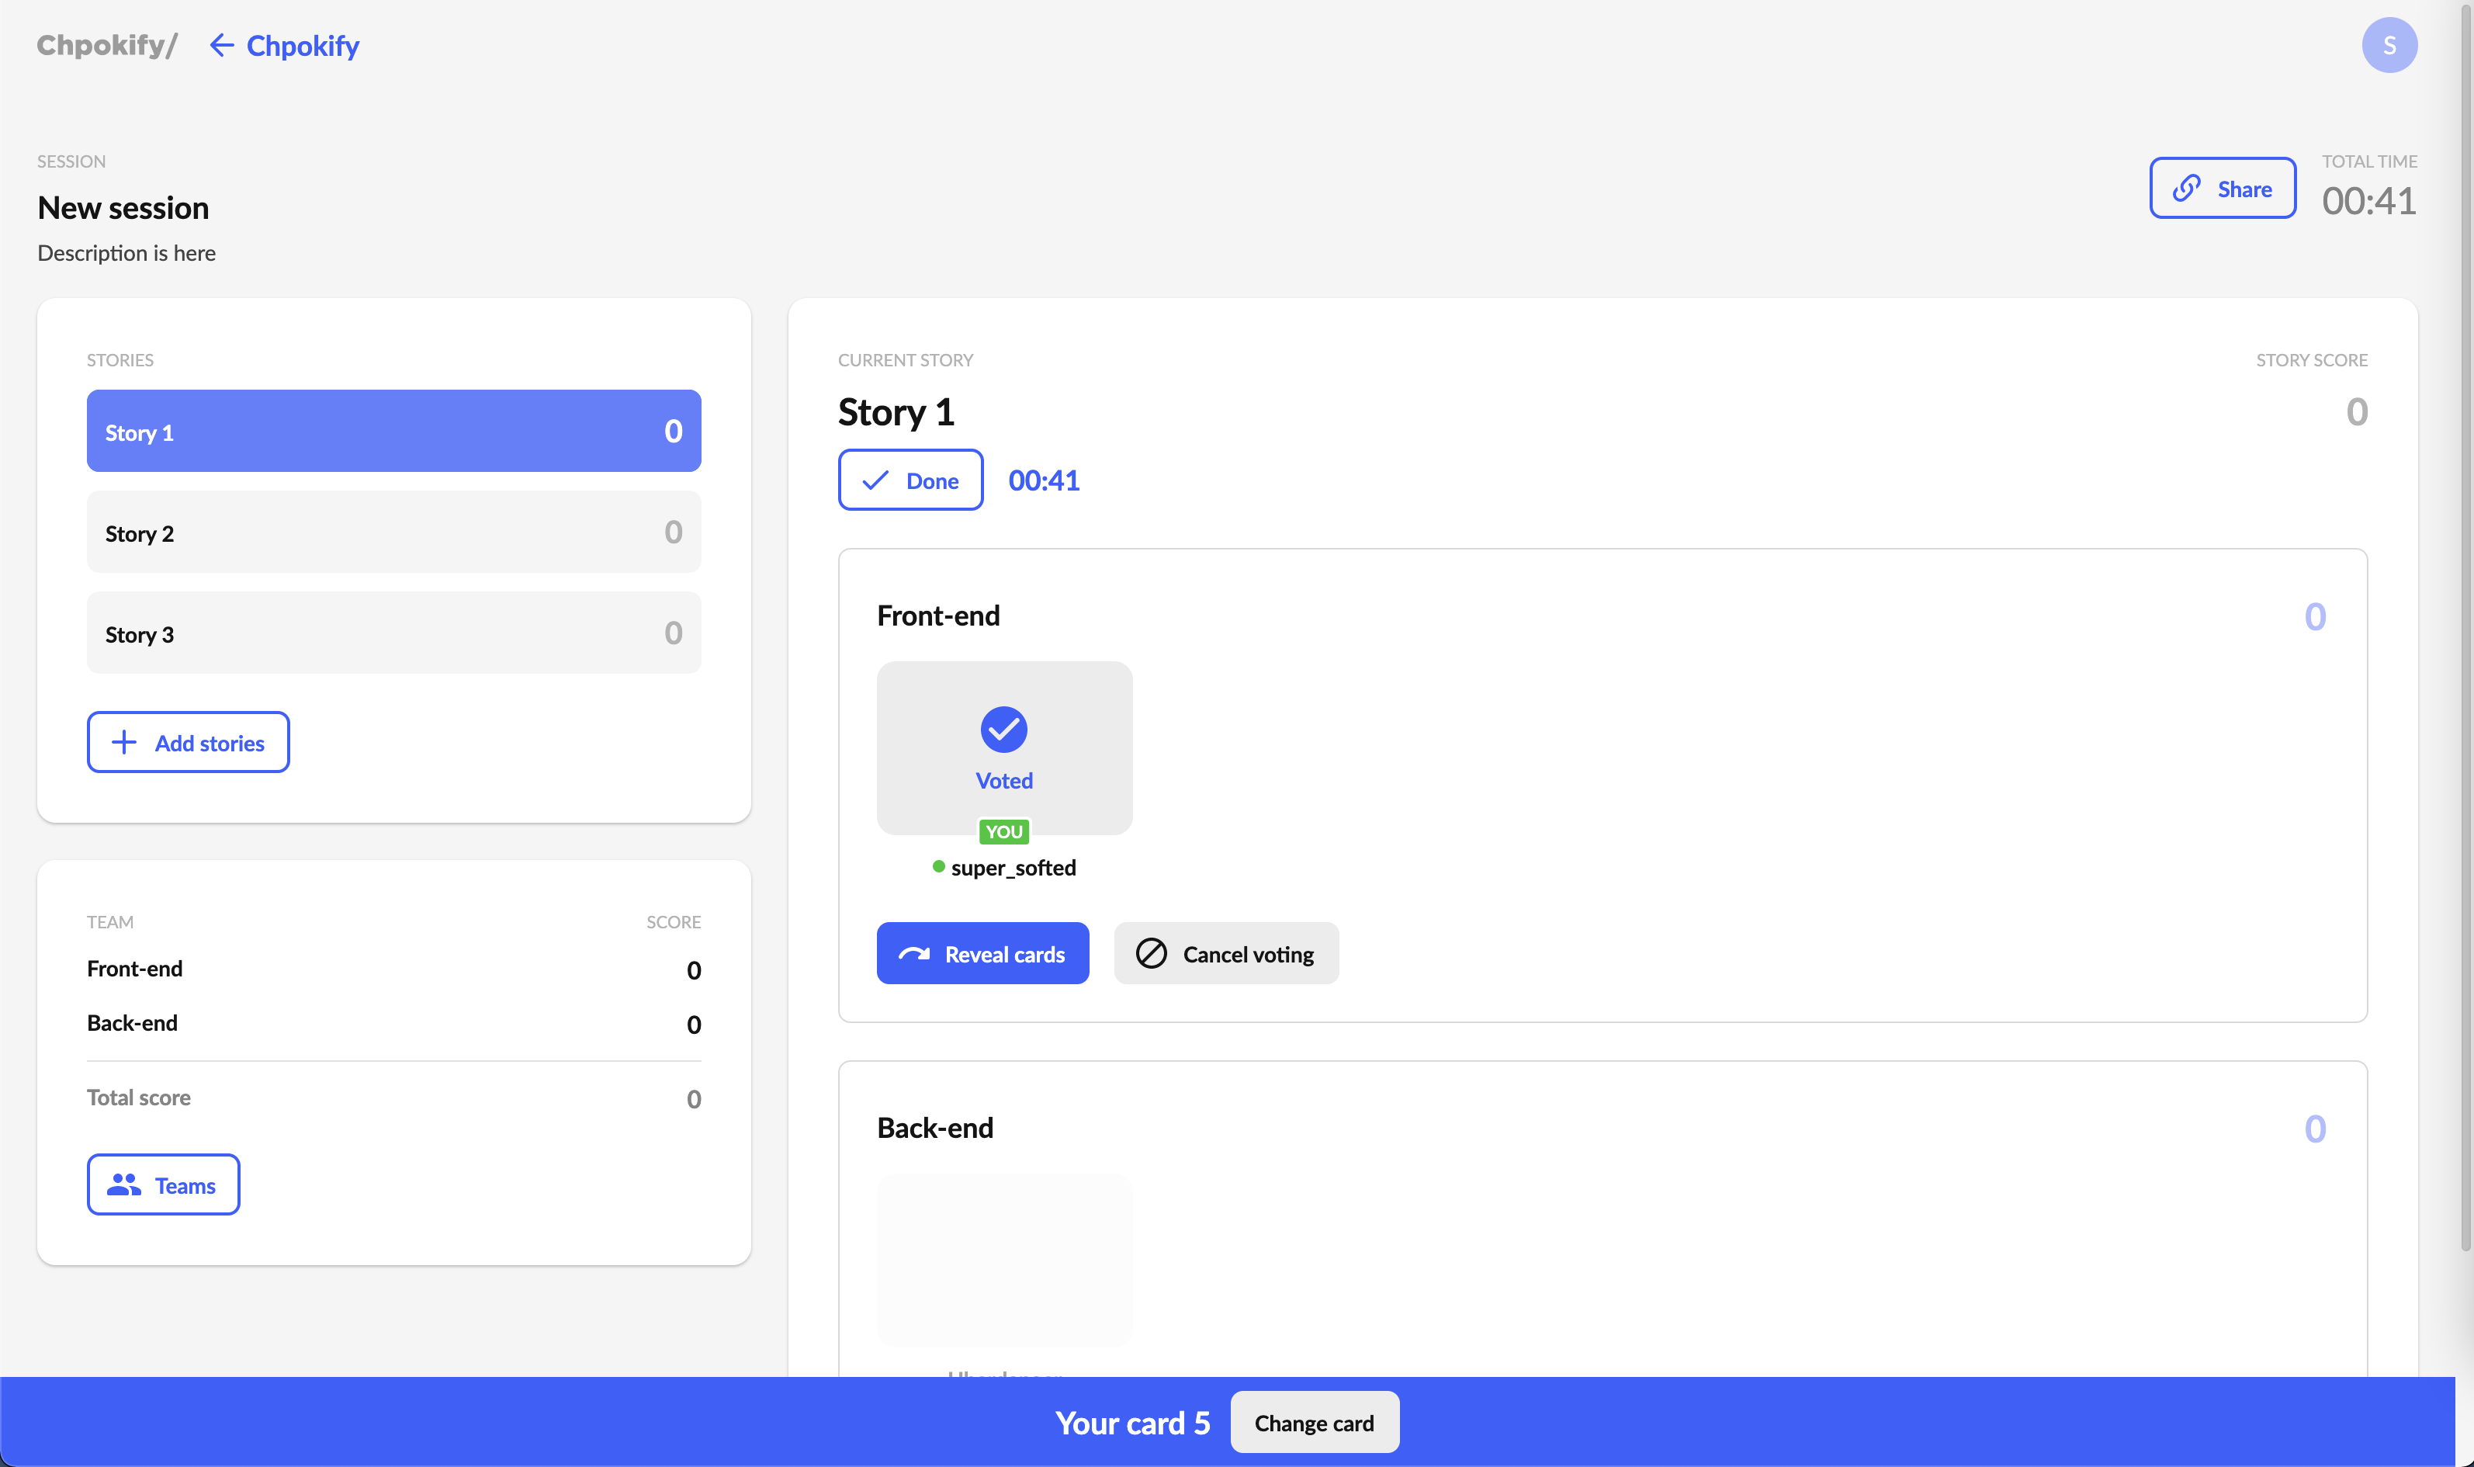Click the link icon in the Share button
Viewport: 2474px width, 1467px height.
(x=2187, y=188)
